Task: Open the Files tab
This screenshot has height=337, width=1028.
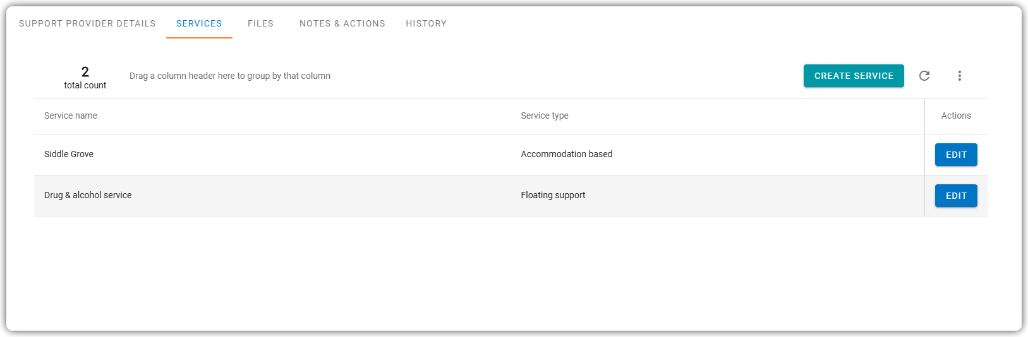Action: point(260,23)
